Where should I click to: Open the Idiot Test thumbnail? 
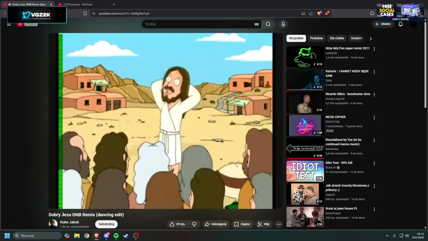click(x=305, y=171)
